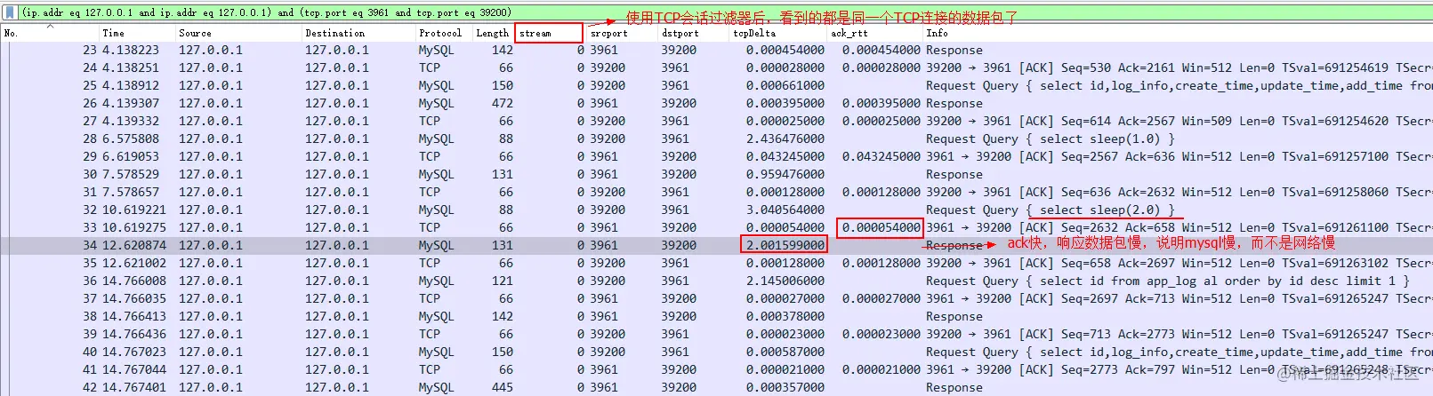Sort packets by the No. column header
Viewport: 1433px width, 396px height.
[49, 33]
